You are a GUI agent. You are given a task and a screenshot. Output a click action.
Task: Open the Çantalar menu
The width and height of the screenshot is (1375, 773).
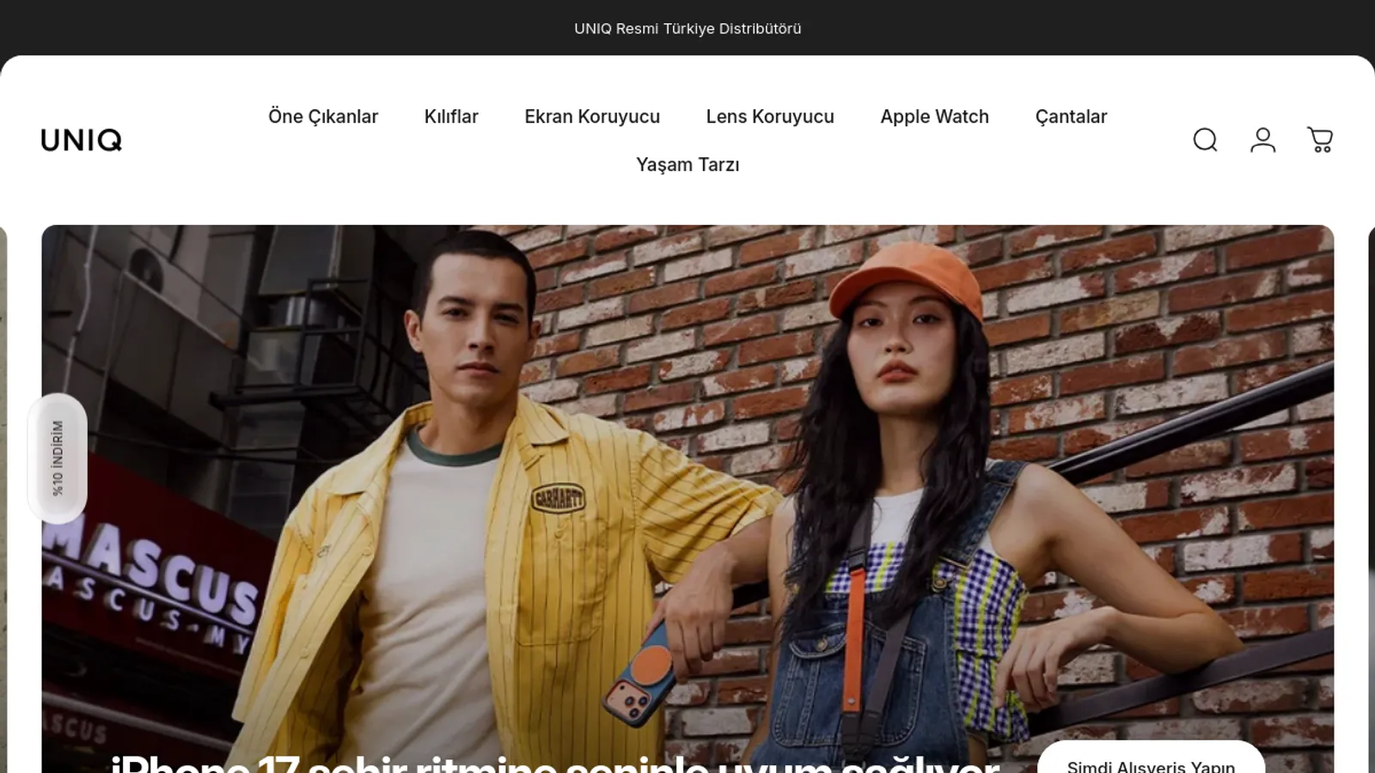pyautogui.click(x=1071, y=117)
